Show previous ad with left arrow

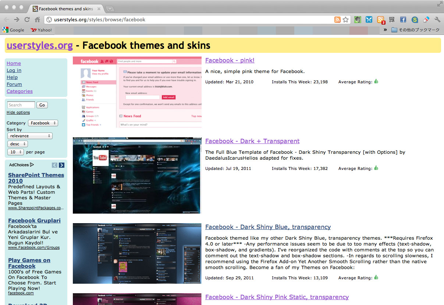pos(54,165)
